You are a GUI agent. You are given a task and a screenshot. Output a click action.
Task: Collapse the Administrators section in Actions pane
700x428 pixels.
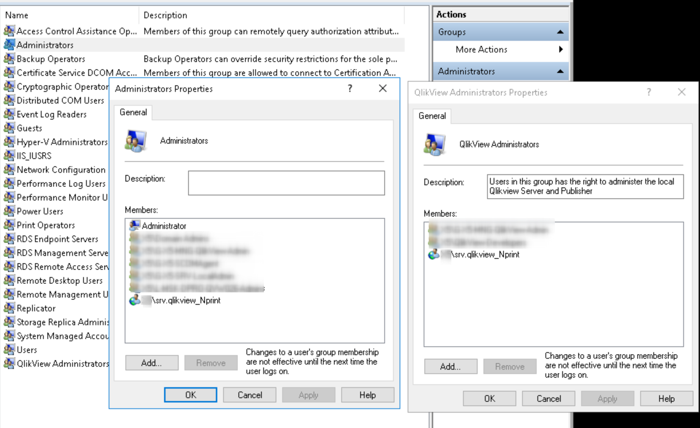[x=560, y=71]
